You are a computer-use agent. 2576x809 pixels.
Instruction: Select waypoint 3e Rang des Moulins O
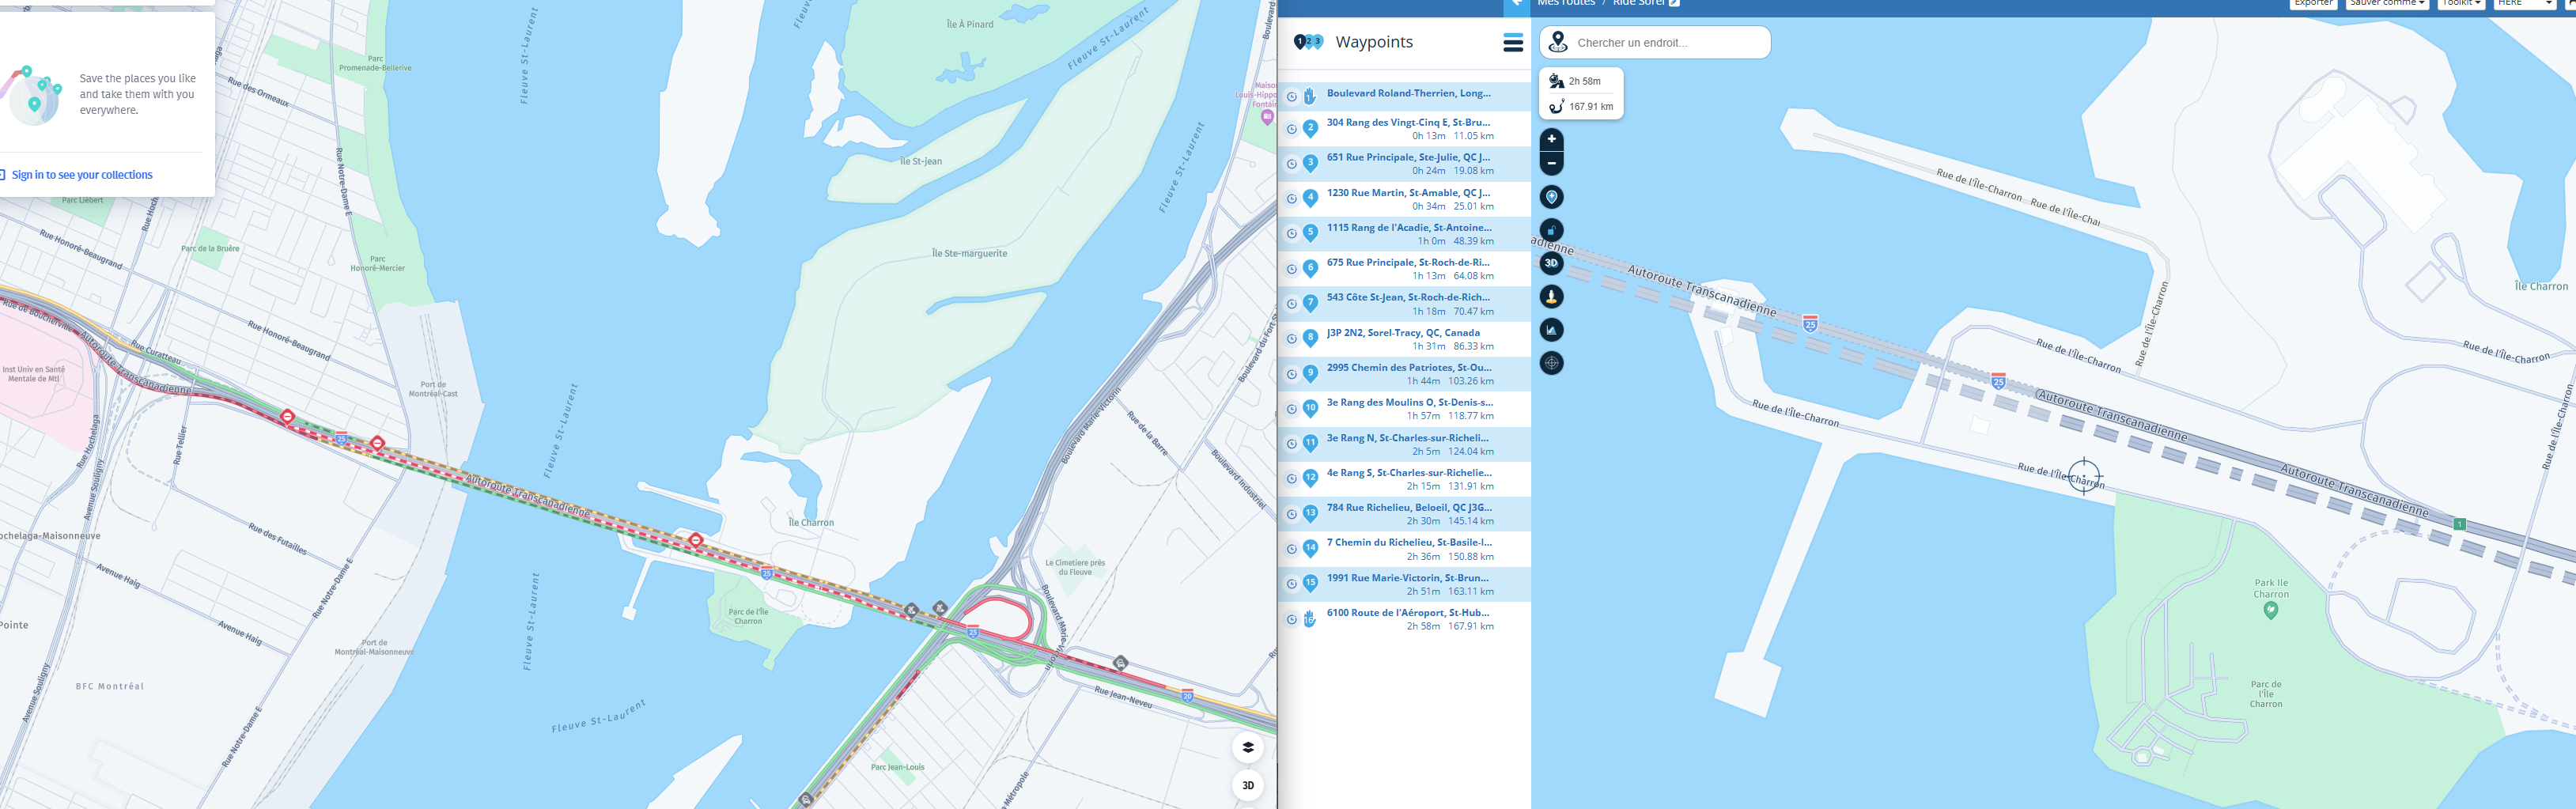click(x=1404, y=409)
